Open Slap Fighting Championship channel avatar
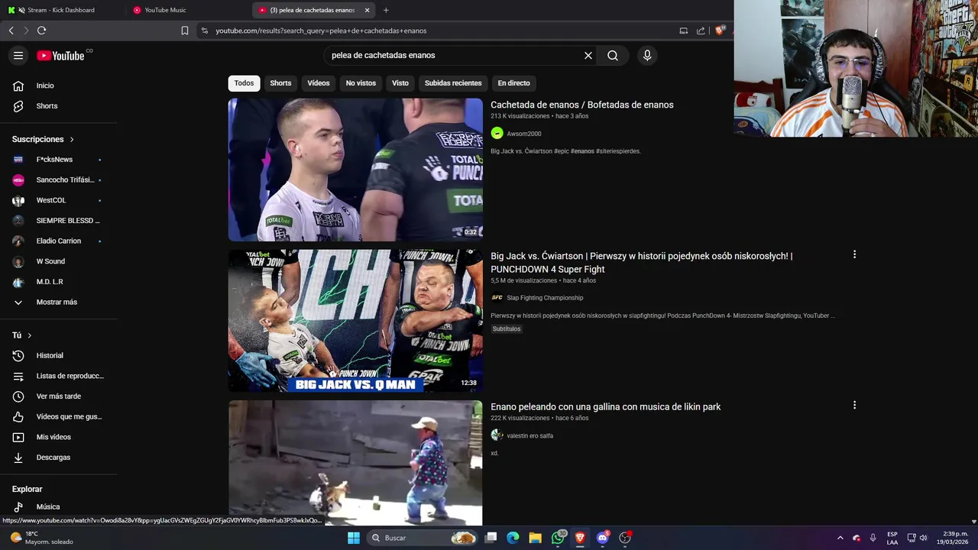This screenshot has width=978, height=550. pyautogui.click(x=497, y=298)
